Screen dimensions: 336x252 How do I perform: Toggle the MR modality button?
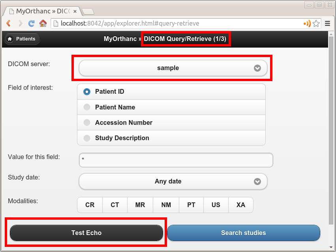coord(140,205)
